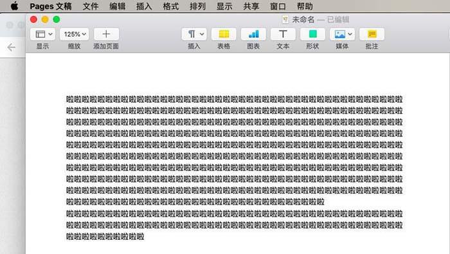Open the 排列 menu
Image resolution: width=450 pixels, height=254 pixels.
(x=197, y=6)
